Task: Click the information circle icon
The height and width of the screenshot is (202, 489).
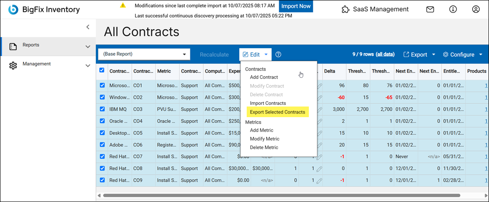Action: coord(453,9)
